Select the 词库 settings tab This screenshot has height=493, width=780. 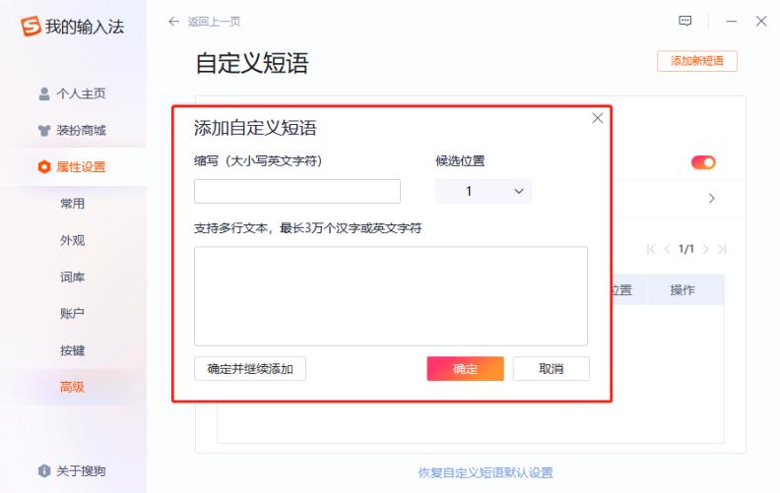[72, 277]
